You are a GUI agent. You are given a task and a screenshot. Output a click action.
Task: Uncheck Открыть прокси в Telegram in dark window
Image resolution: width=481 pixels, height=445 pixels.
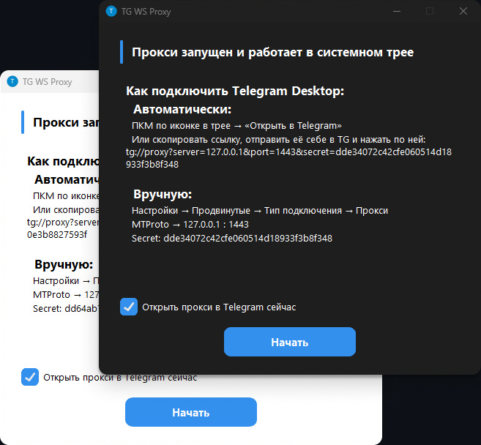tap(129, 307)
